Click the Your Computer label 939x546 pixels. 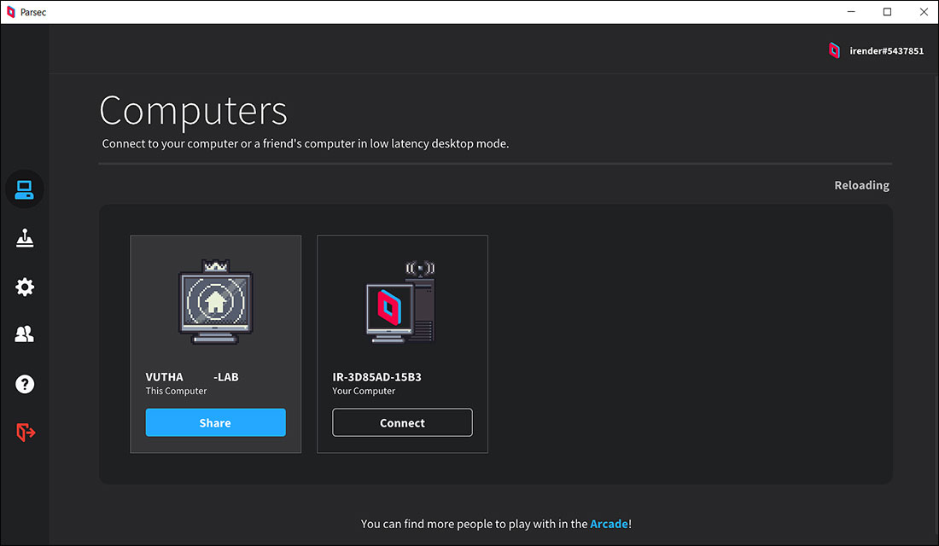pyautogui.click(x=364, y=391)
